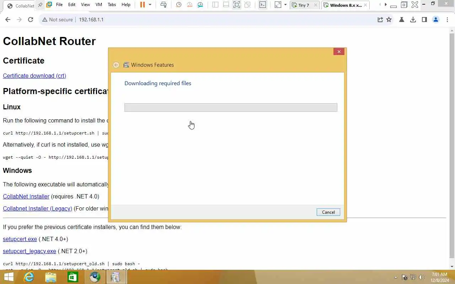
Task: Toggle VMware Unity mode
Action: pos(248,5)
